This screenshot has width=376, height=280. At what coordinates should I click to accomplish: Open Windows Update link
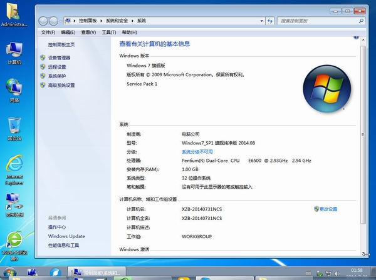pyautogui.click(x=66, y=236)
